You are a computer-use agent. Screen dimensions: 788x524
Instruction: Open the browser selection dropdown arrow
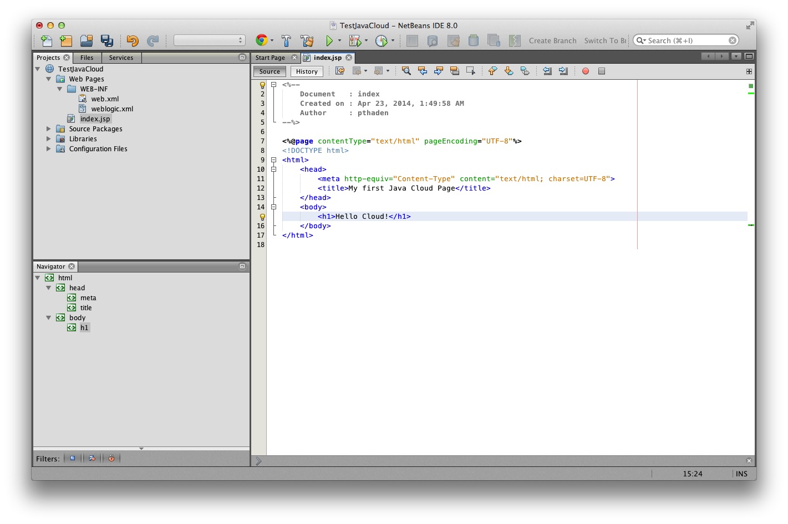[272, 40]
